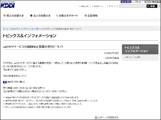The width and height of the screenshot is (161, 120).
Task: Open 個人のお客さま menu
Action: click(14, 16)
